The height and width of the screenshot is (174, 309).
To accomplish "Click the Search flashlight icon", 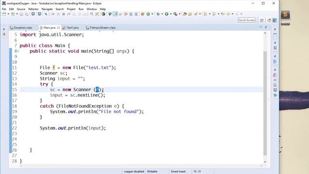I will (x=196, y=14).
